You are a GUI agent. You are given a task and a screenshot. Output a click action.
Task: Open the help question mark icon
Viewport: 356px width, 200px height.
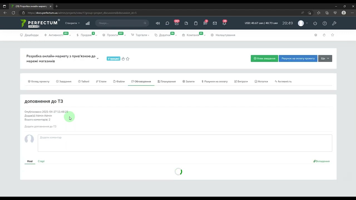pos(325,23)
